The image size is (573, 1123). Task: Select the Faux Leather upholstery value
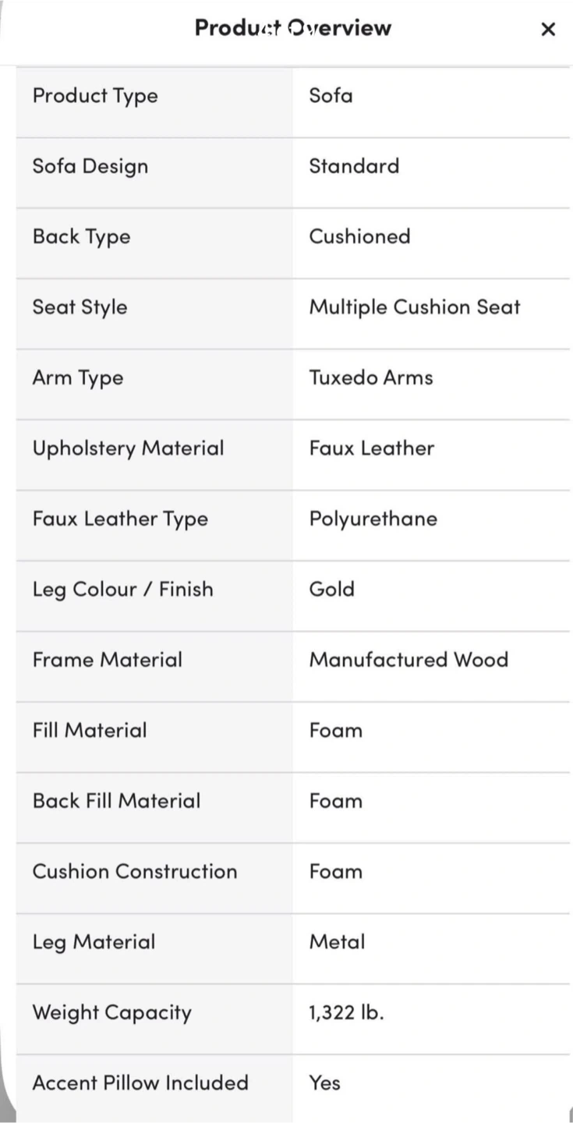point(372,448)
